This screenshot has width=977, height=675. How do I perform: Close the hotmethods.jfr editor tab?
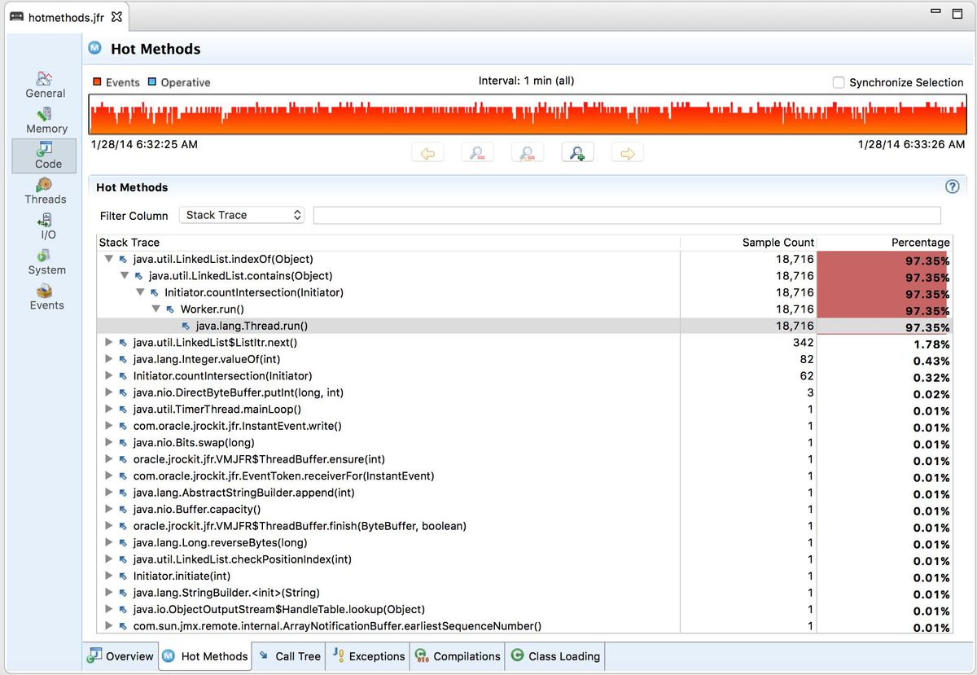[116, 16]
